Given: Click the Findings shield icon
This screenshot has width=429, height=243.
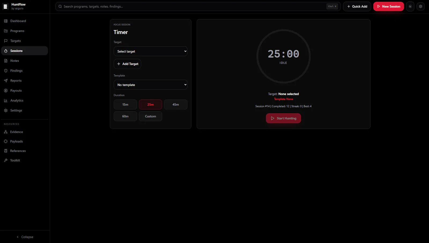Looking at the screenshot, I should (x=6, y=71).
